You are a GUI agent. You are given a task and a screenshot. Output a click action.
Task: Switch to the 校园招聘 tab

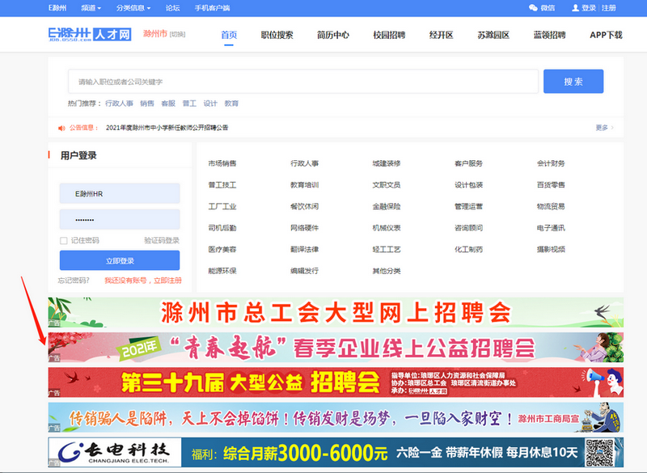click(389, 35)
